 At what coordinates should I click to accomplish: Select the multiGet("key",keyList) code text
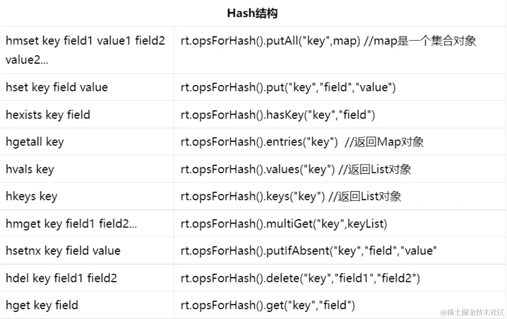pyautogui.click(x=284, y=224)
